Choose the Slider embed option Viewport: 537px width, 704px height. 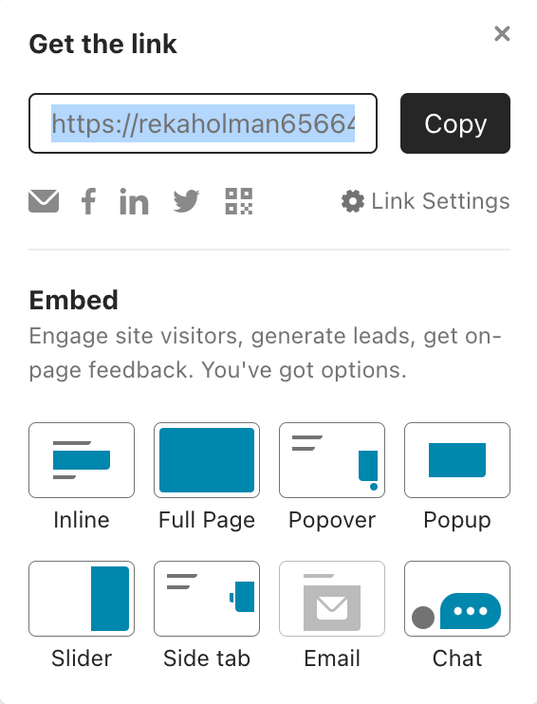pos(82,599)
